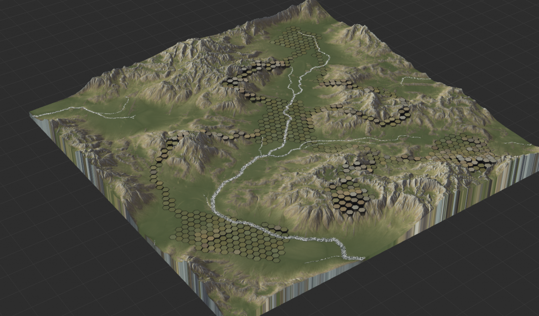Click the tall mountain peak at the top corner

click(311, 6)
